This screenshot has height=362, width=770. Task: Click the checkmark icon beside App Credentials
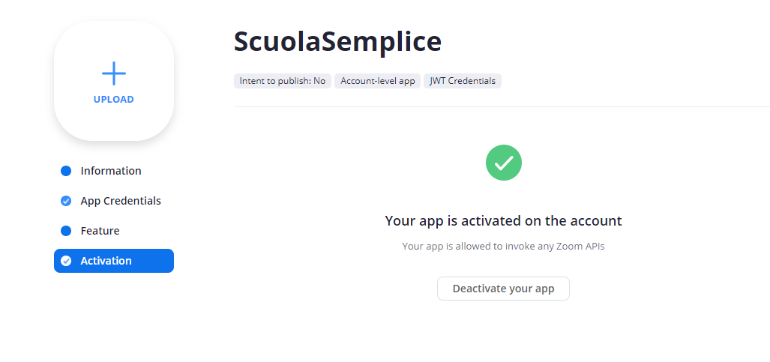click(x=66, y=201)
